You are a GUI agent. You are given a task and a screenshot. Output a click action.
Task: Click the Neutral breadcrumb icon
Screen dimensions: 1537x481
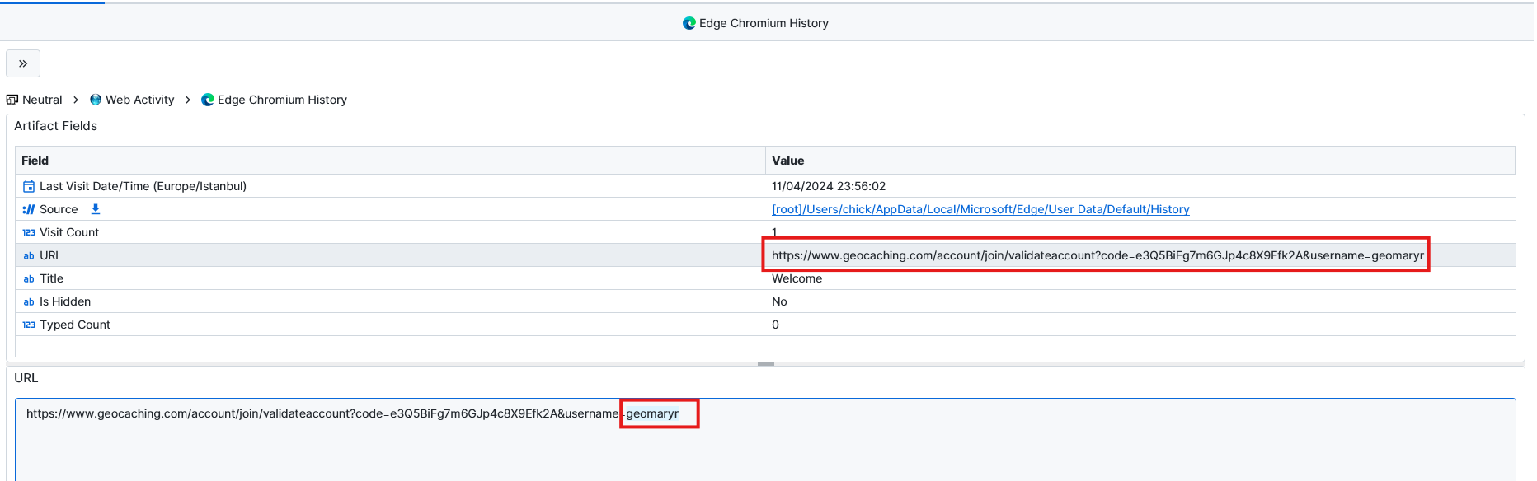tap(12, 100)
